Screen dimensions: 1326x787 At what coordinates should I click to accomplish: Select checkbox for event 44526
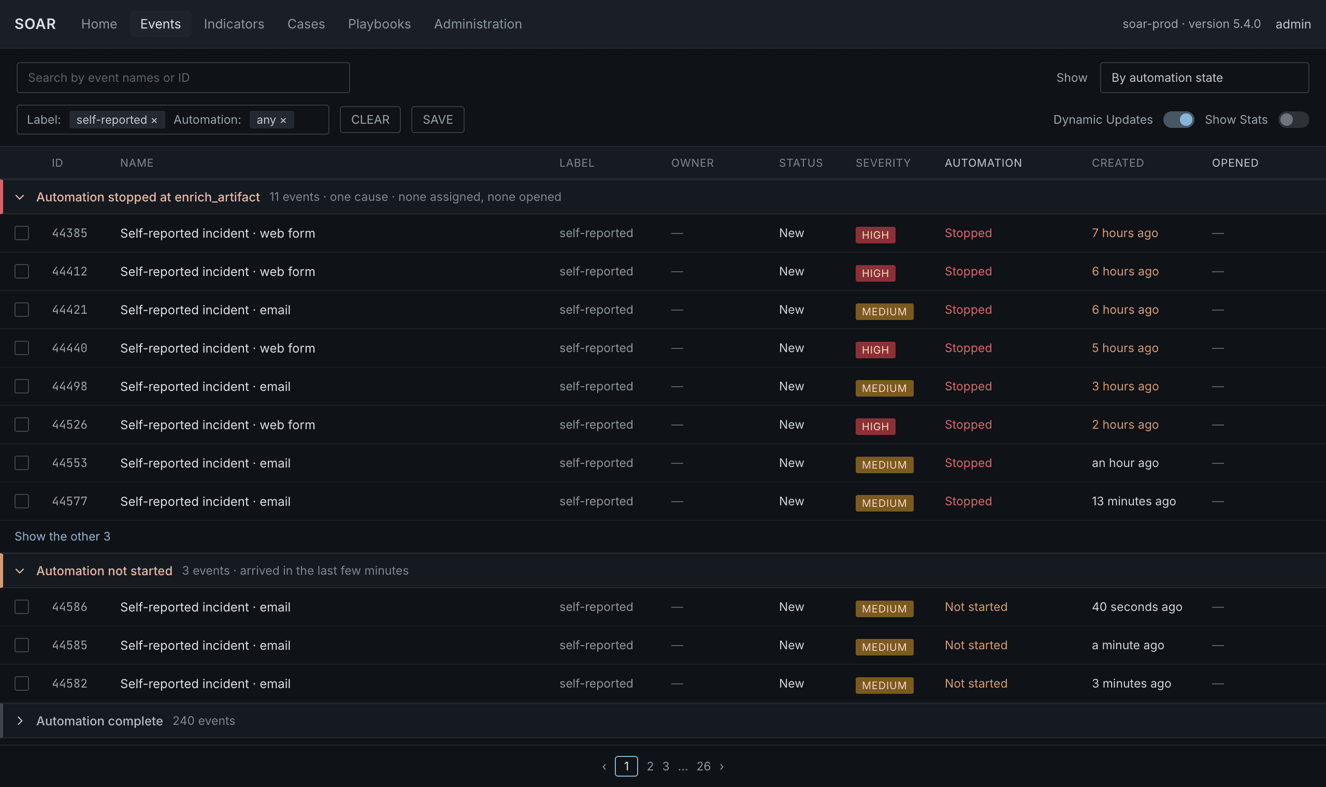coord(22,425)
